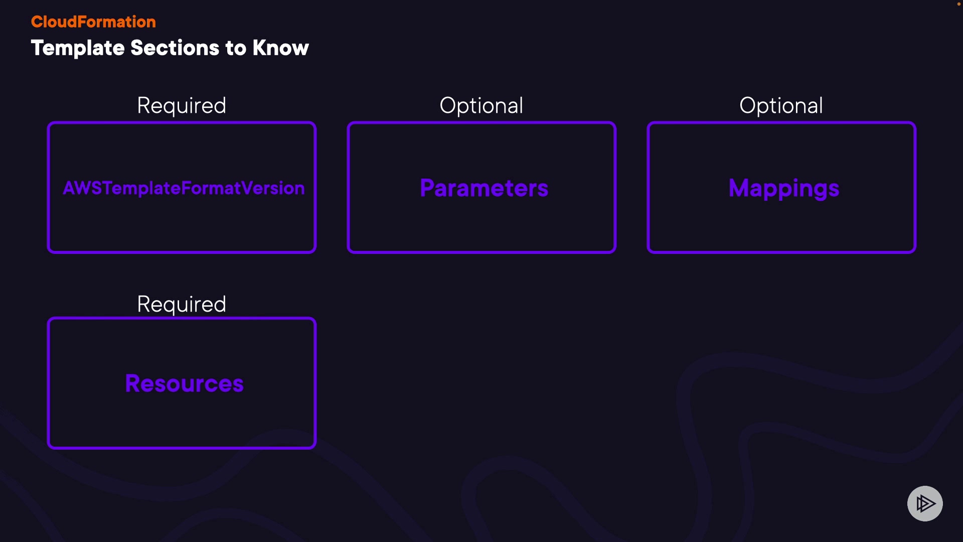Screen dimensions: 963x542
Task: Choose the Mappings section box
Action: click(x=781, y=187)
